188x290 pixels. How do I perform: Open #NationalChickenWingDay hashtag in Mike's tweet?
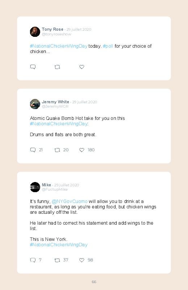(x=59, y=245)
